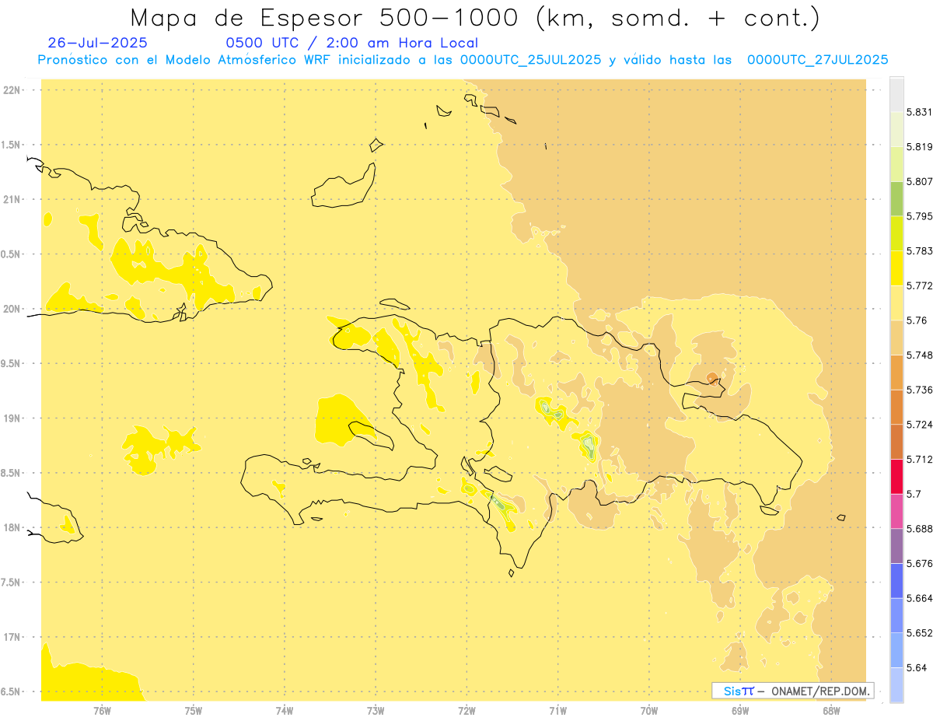933x721 pixels.
Task: Select the legend value '5.712'
Action: pos(919,459)
